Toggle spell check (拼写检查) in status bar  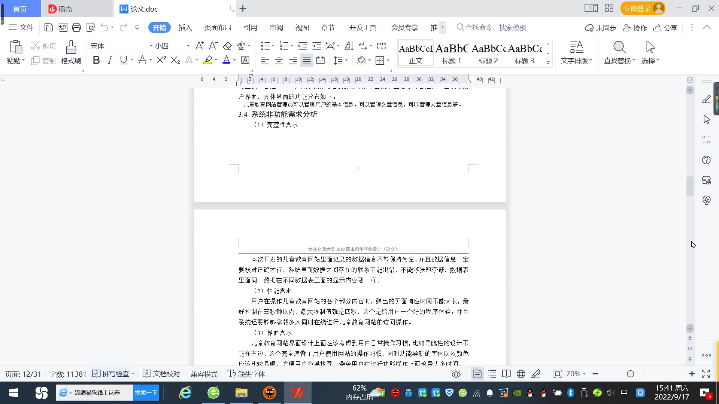[x=112, y=374]
